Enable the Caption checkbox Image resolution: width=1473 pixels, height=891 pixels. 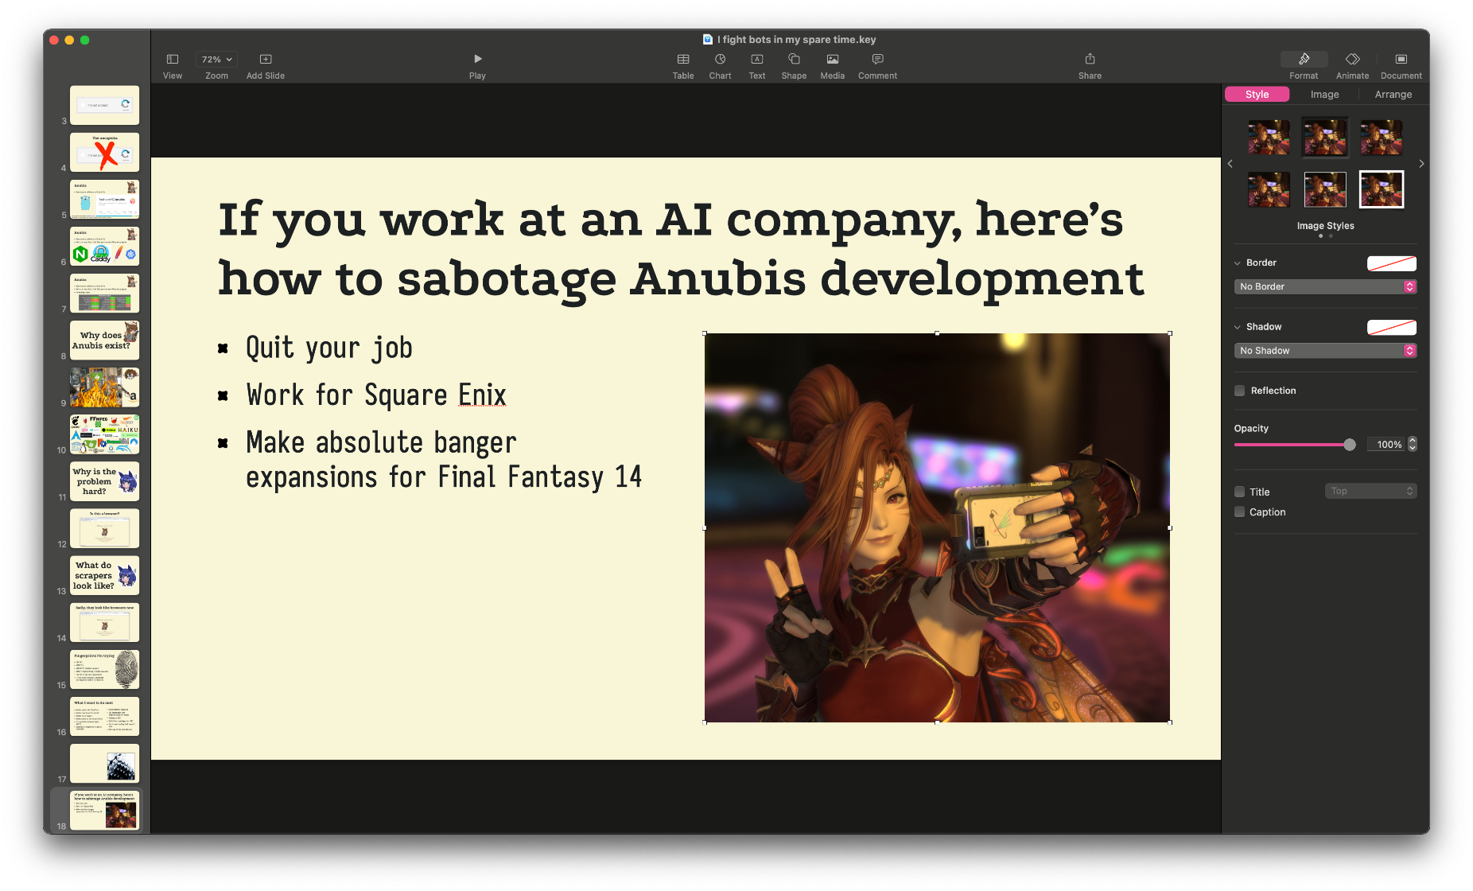coord(1239,512)
